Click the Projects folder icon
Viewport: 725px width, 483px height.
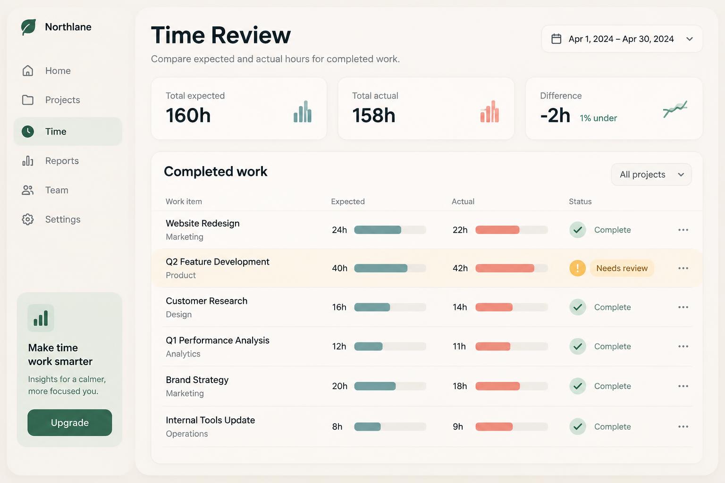point(28,100)
